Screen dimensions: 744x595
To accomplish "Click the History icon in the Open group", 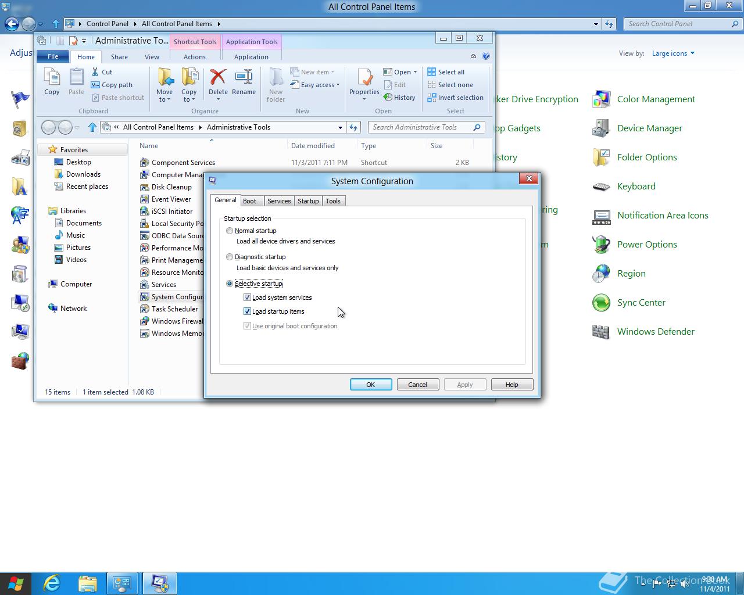I will pos(388,98).
